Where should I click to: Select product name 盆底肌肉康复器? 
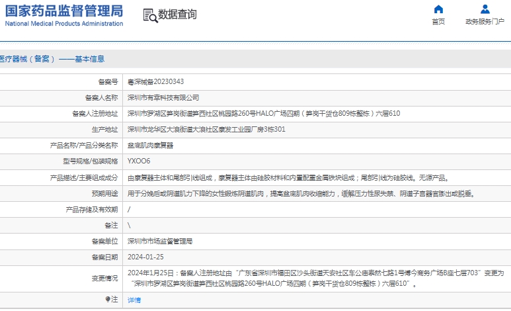pyautogui.click(x=150, y=145)
